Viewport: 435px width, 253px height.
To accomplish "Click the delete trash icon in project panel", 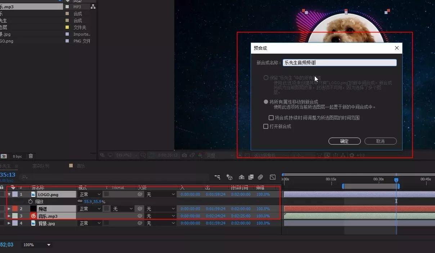I will click(31, 156).
